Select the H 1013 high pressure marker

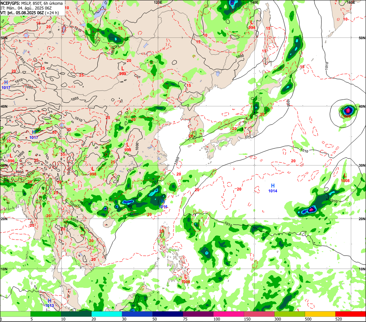(49, 303)
